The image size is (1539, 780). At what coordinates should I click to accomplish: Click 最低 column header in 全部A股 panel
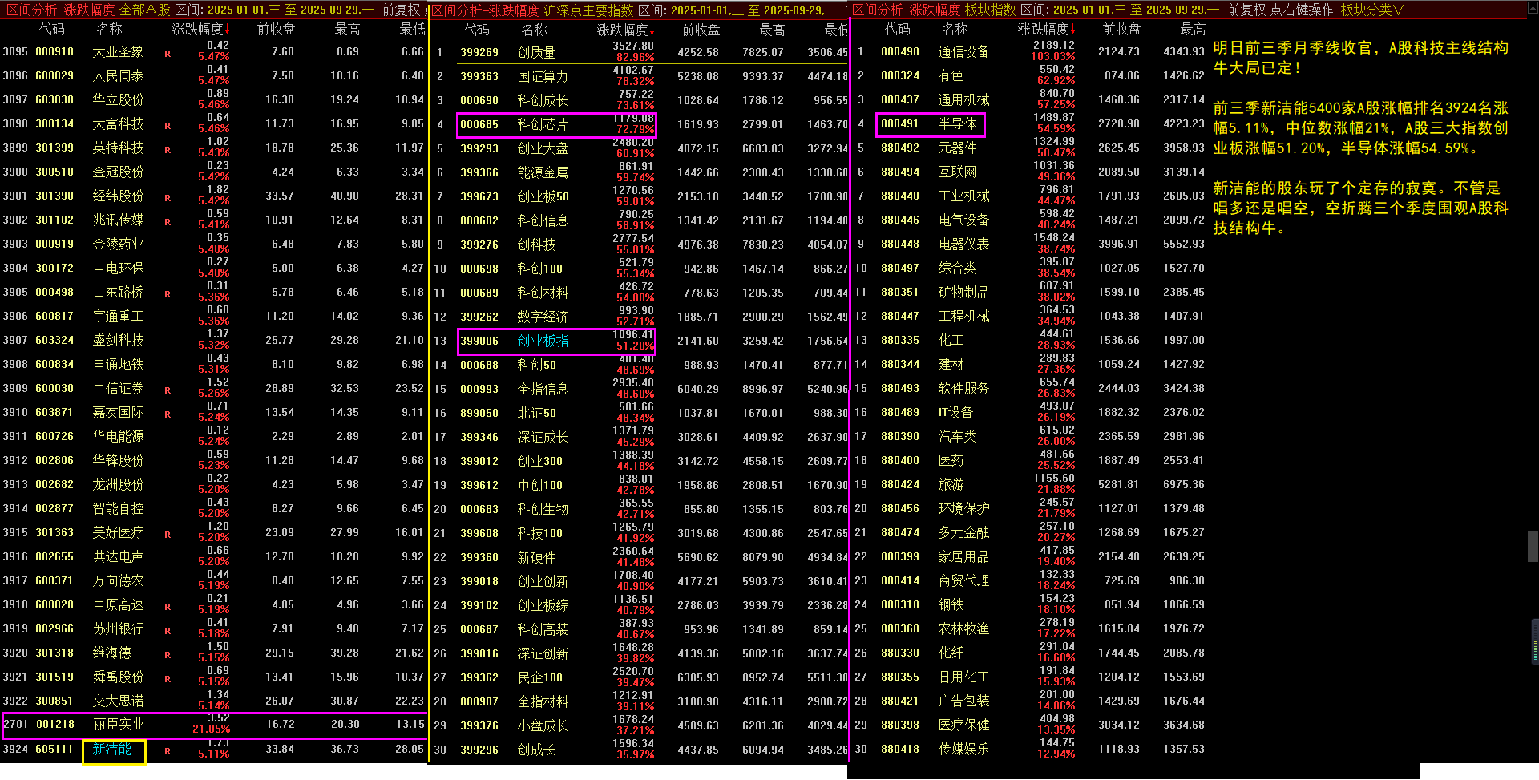coord(412,29)
